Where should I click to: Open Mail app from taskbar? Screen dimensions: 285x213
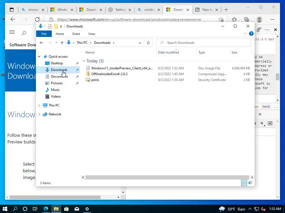click(x=77, y=209)
